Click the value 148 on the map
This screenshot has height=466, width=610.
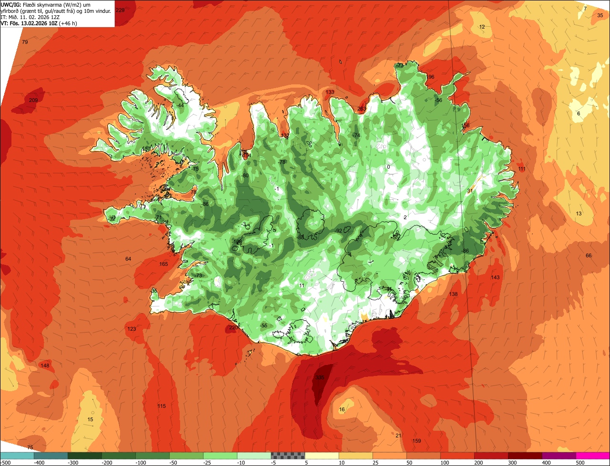45,365
